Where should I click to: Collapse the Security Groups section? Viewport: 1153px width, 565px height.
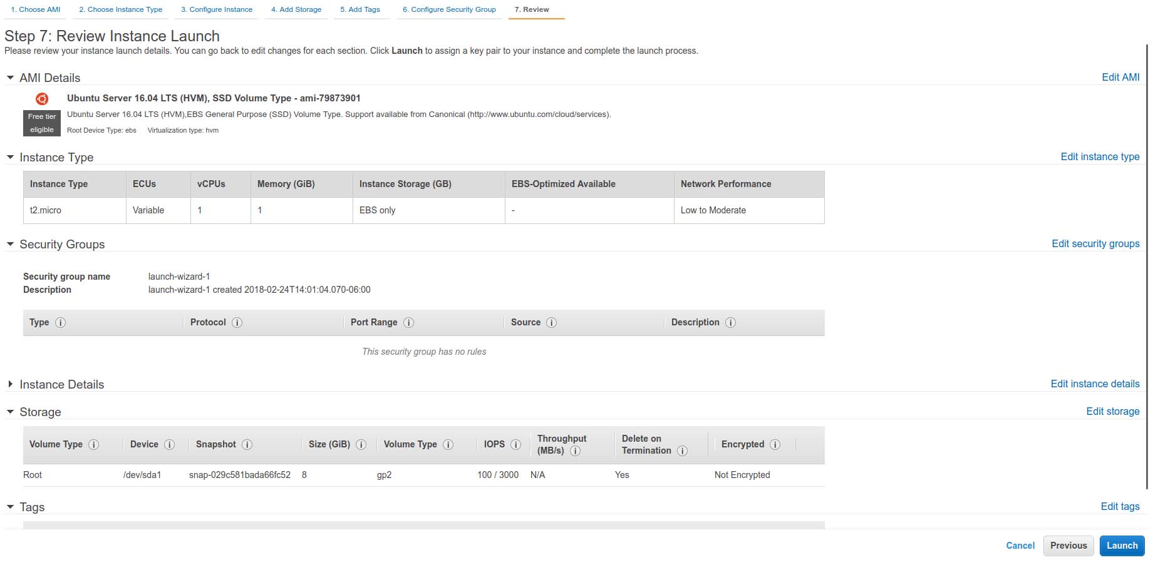point(10,244)
